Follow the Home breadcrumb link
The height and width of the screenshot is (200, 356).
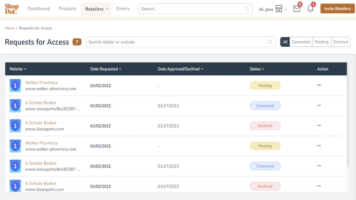(x=9, y=28)
